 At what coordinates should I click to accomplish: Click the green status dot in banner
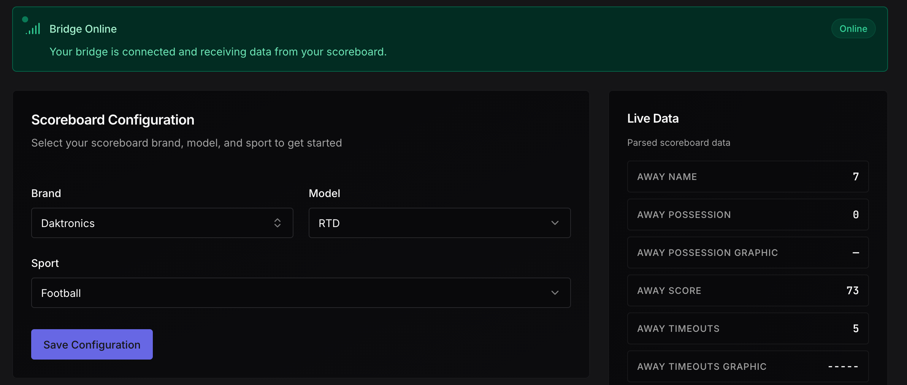[x=25, y=19]
